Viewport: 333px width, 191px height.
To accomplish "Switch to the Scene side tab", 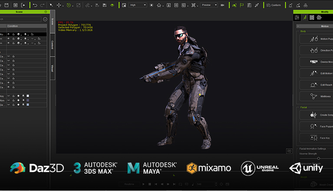I will point(53,21).
